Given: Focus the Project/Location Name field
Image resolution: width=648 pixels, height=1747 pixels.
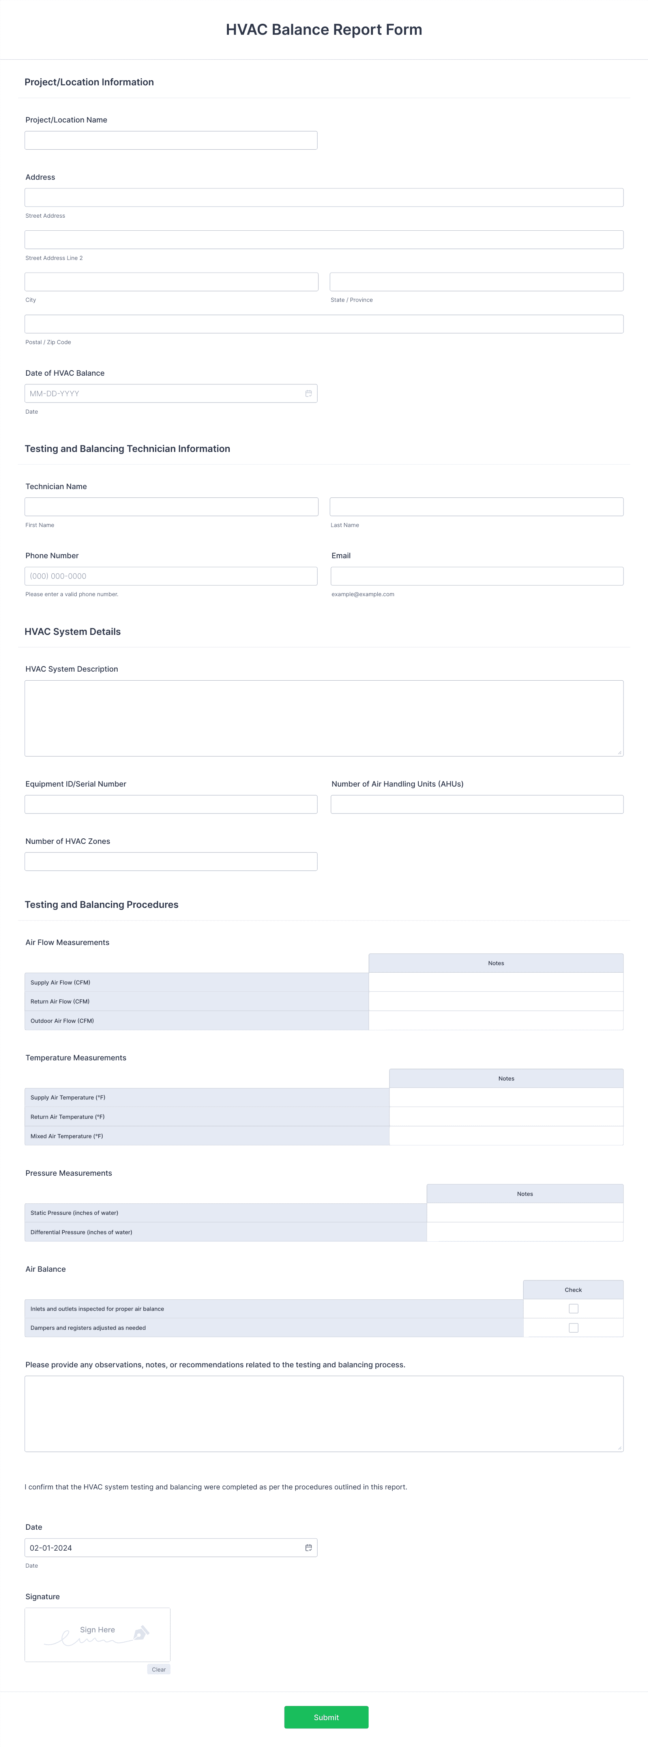Looking at the screenshot, I should [x=171, y=140].
